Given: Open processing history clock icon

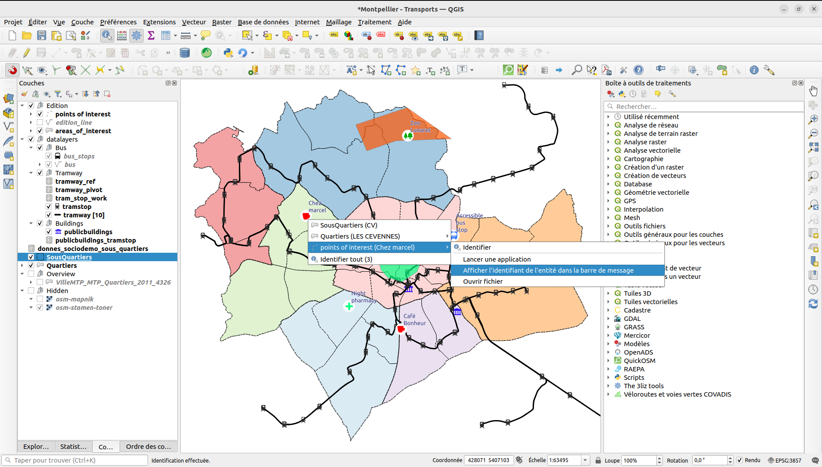Looking at the screenshot, I should tap(633, 94).
